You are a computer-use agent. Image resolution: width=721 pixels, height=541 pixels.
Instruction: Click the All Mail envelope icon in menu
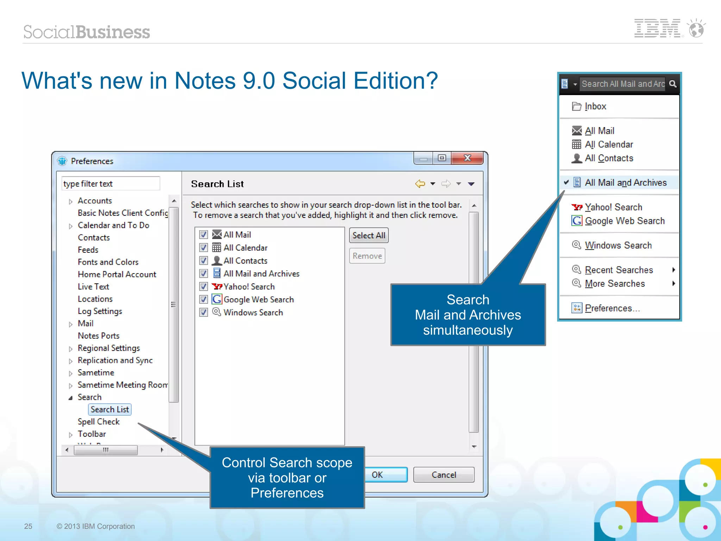click(577, 131)
